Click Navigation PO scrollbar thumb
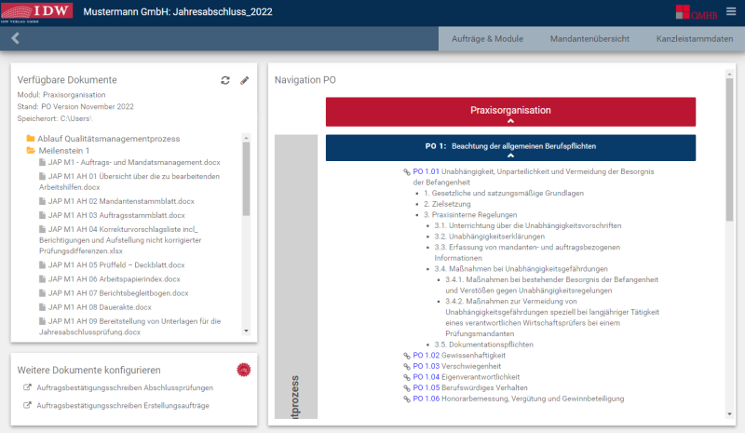Screen dimensions: 745x433 coord(730,150)
